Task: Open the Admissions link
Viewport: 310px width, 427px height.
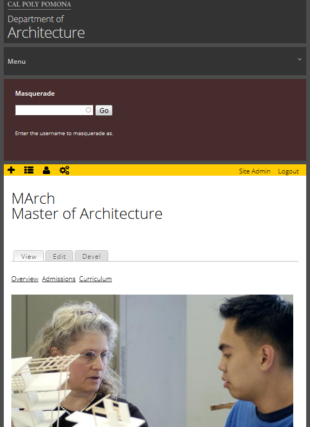Action: 58,279
